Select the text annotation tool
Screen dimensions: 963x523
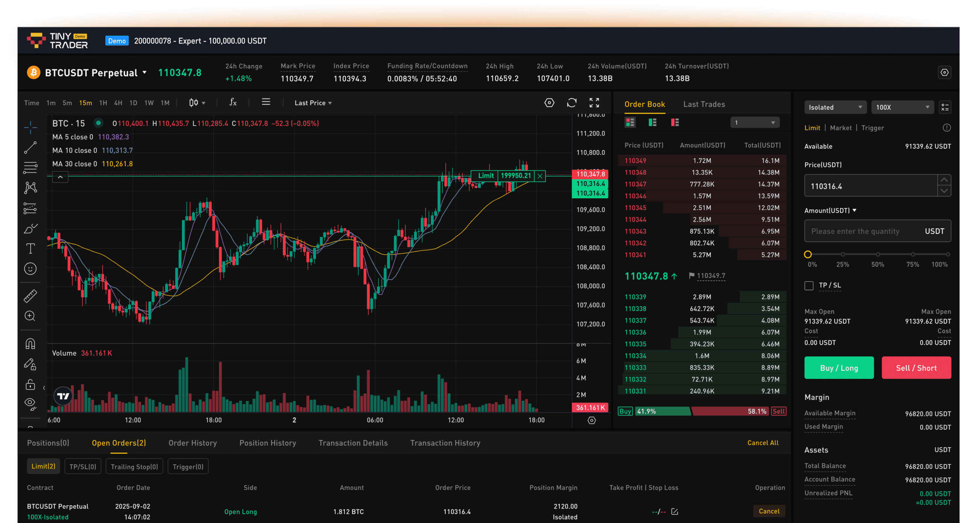(x=30, y=248)
